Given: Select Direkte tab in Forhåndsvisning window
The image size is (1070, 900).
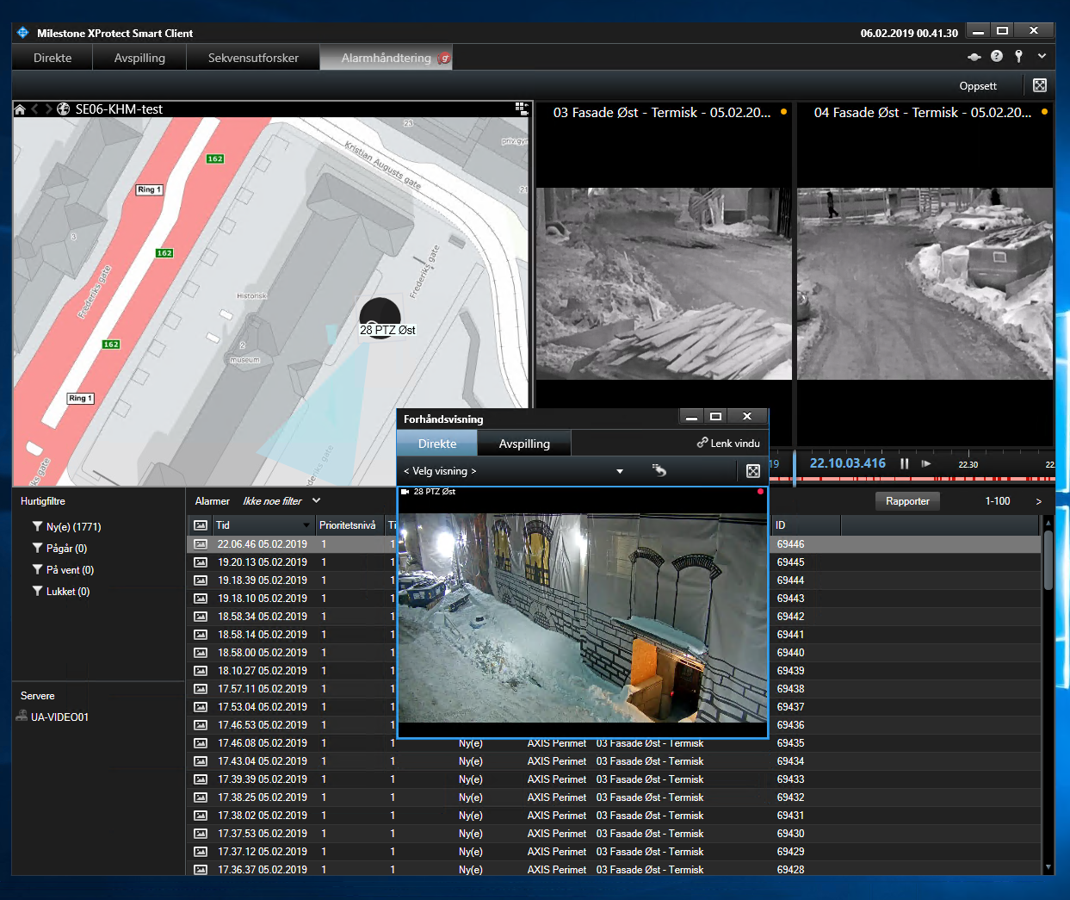Looking at the screenshot, I should [437, 444].
